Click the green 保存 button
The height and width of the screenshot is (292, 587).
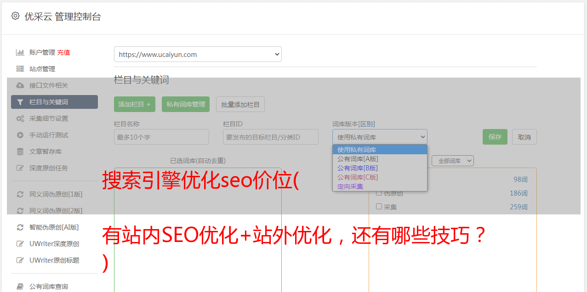495,137
